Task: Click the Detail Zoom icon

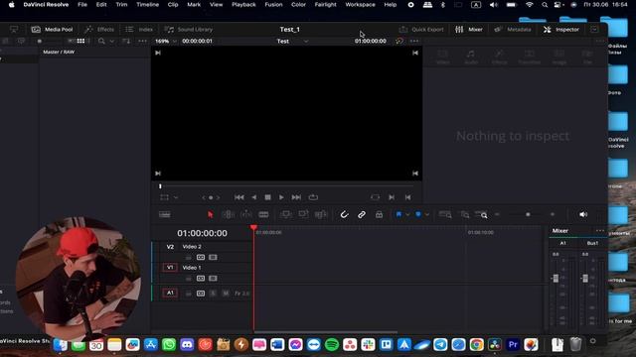Action: [465, 214]
